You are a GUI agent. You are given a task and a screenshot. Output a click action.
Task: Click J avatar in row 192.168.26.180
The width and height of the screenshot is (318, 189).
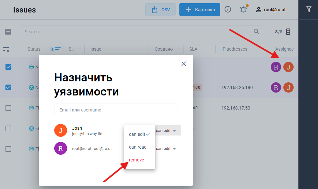(288, 87)
